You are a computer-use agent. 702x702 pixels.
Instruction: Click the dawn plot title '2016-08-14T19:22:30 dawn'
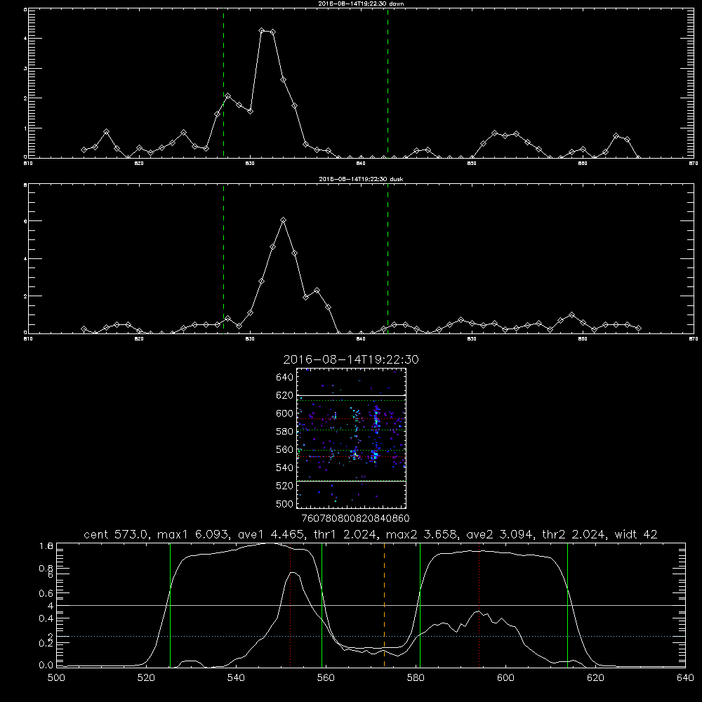[x=361, y=4]
